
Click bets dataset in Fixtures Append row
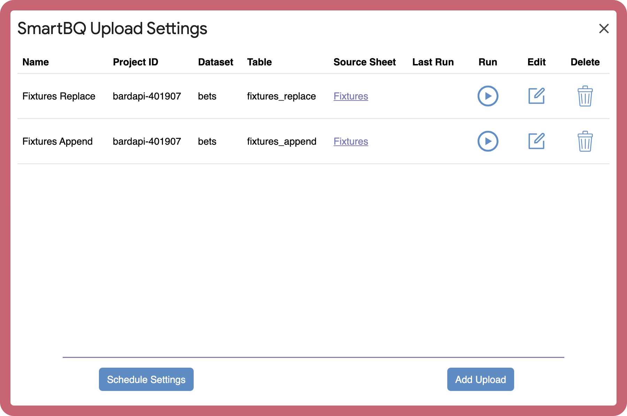tap(207, 141)
